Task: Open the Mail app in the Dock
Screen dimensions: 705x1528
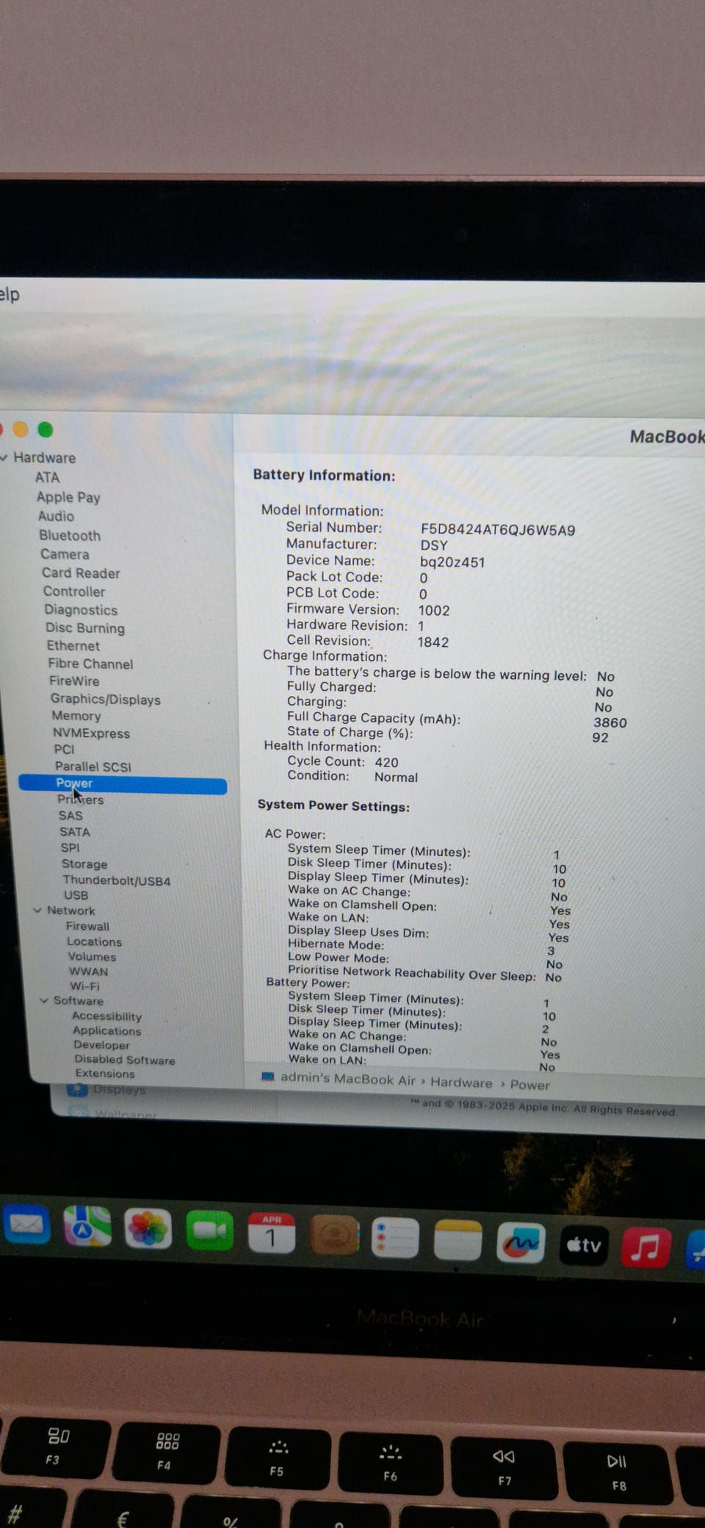Action: [26, 1224]
